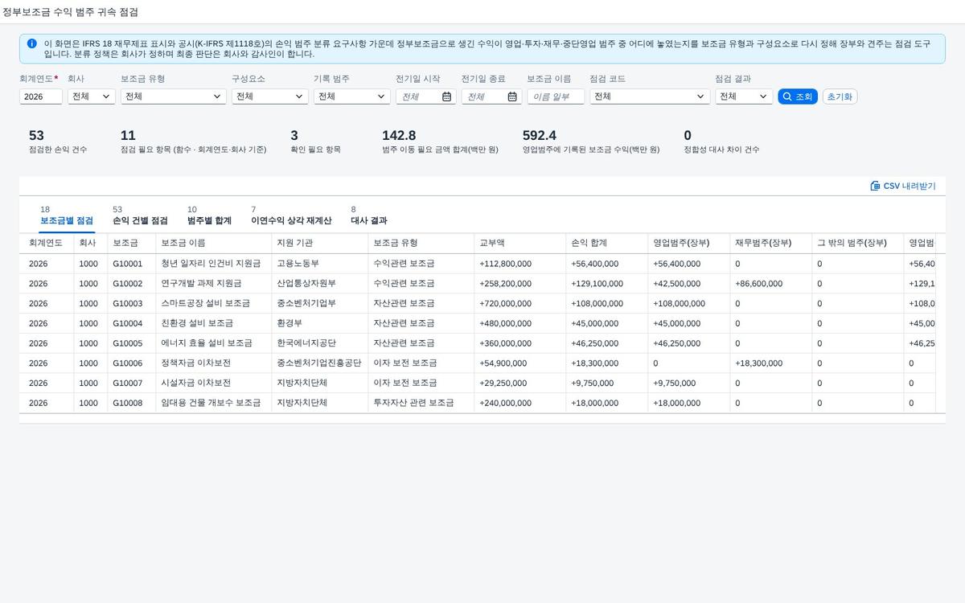Click the 11 점검 필요 항목 figure
Image resolution: width=965 pixels, height=603 pixels.
pyautogui.click(x=128, y=136)
